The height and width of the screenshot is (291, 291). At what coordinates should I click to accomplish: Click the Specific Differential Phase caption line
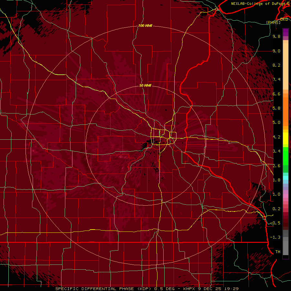pos(147,289)
